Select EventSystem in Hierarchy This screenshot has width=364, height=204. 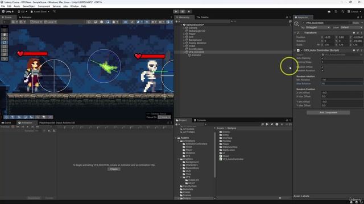click(196, 49)
